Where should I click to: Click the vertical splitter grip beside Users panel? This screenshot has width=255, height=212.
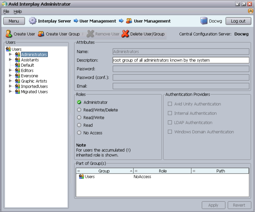[x=71, y=125]
